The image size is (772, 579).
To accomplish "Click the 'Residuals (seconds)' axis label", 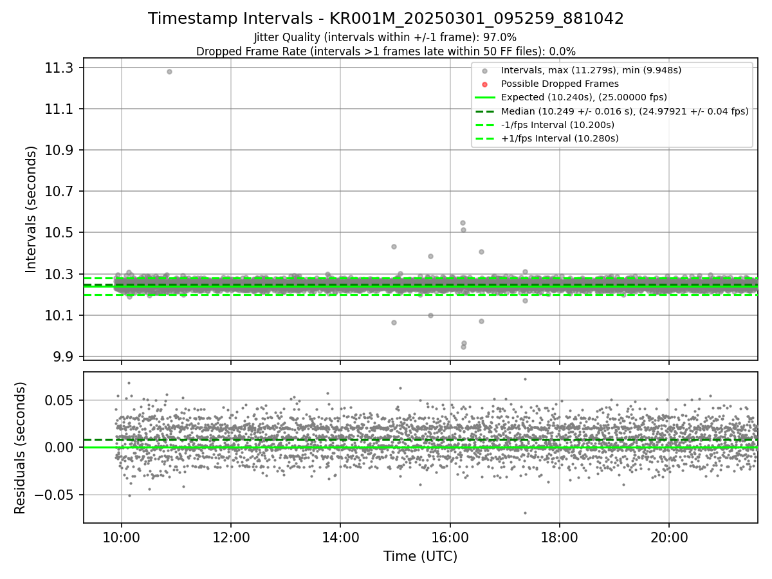I will (21, 448).
